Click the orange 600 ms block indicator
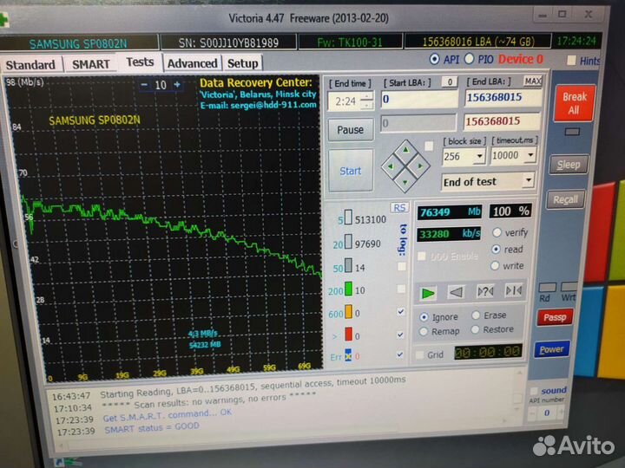This screenshot has height=468, width=625. coord(348,312)
